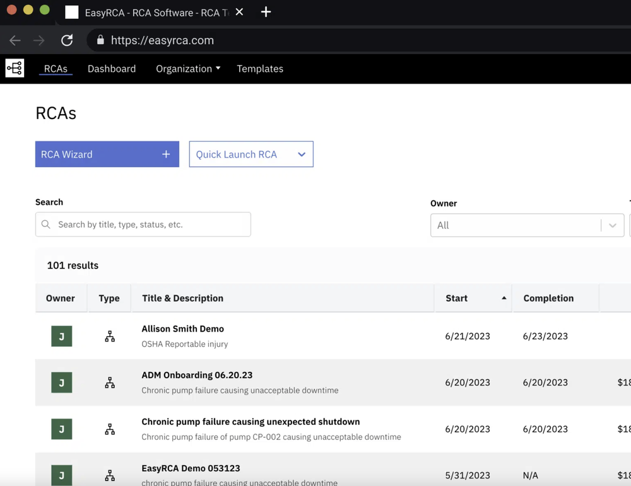Click start date 6/21/2023
The width and height of the screenshot is (631, 486).
pos(468,336)
